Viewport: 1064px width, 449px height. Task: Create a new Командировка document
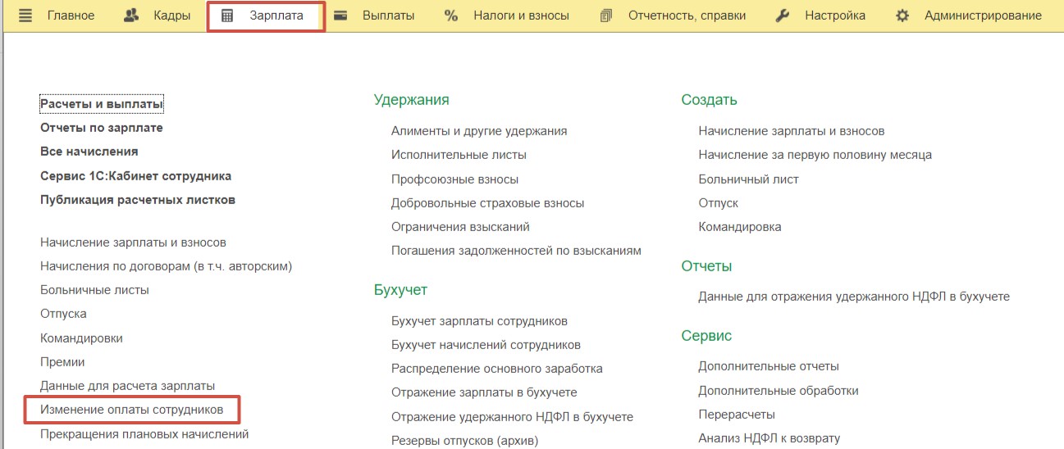coord(739,226)
